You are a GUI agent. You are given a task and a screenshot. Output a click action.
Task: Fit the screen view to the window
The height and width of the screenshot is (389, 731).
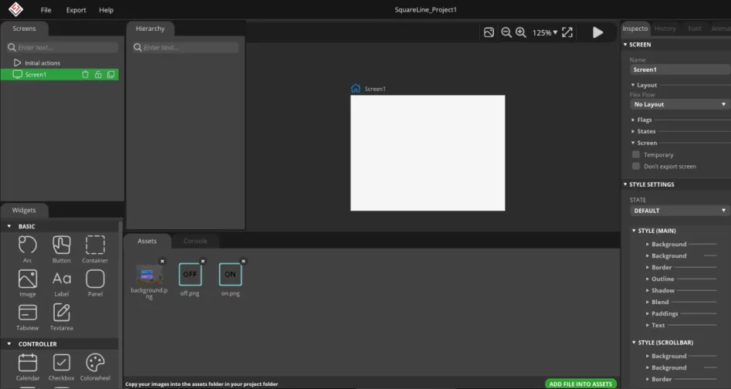(x=567, y=32)
